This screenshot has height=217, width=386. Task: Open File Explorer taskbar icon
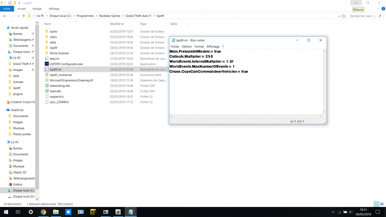[x=56, y=212]
